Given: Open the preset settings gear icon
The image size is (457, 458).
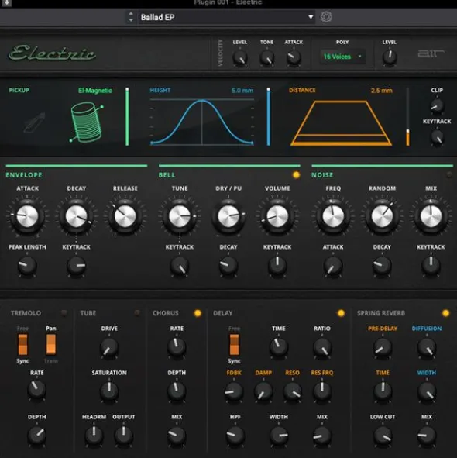Looking at the screenshot, I should [326, 17].
